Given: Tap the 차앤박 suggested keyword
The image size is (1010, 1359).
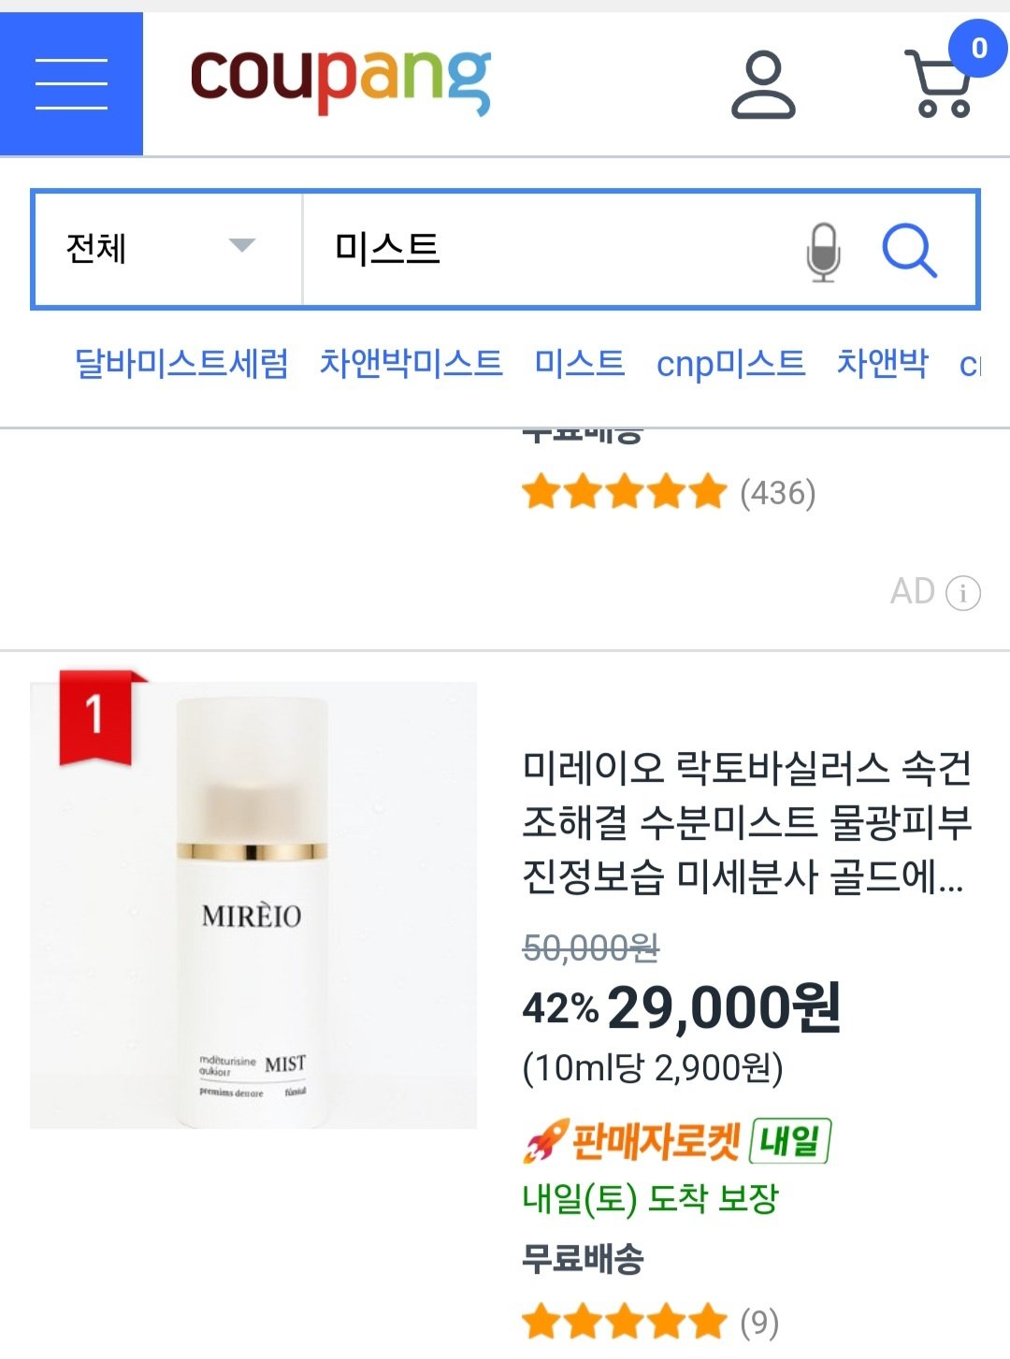Looking at the screenshot, I should [882, 363].
